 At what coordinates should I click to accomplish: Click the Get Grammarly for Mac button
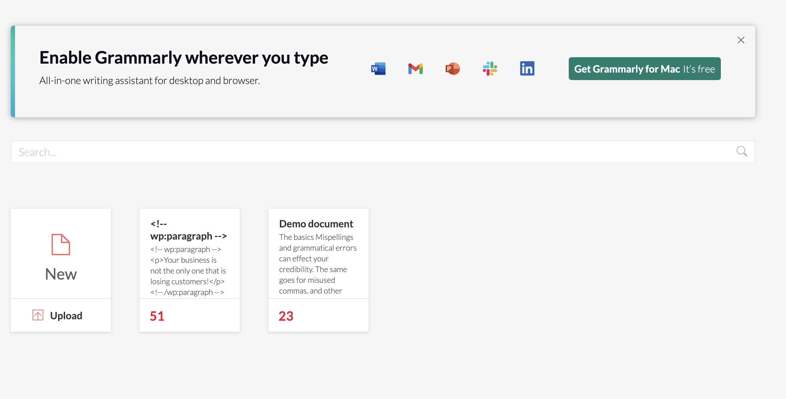[x=644, y=68]
